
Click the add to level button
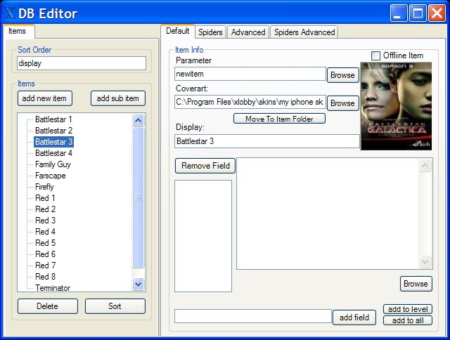[408, 309]
